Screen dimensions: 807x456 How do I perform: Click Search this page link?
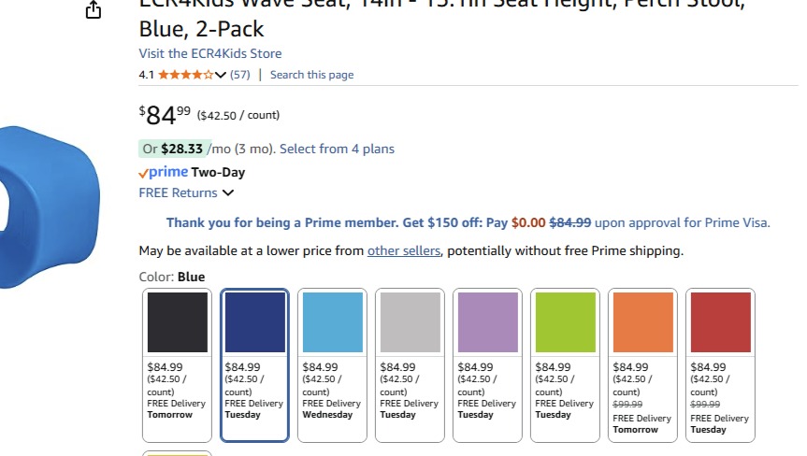[x=311, y=75]
